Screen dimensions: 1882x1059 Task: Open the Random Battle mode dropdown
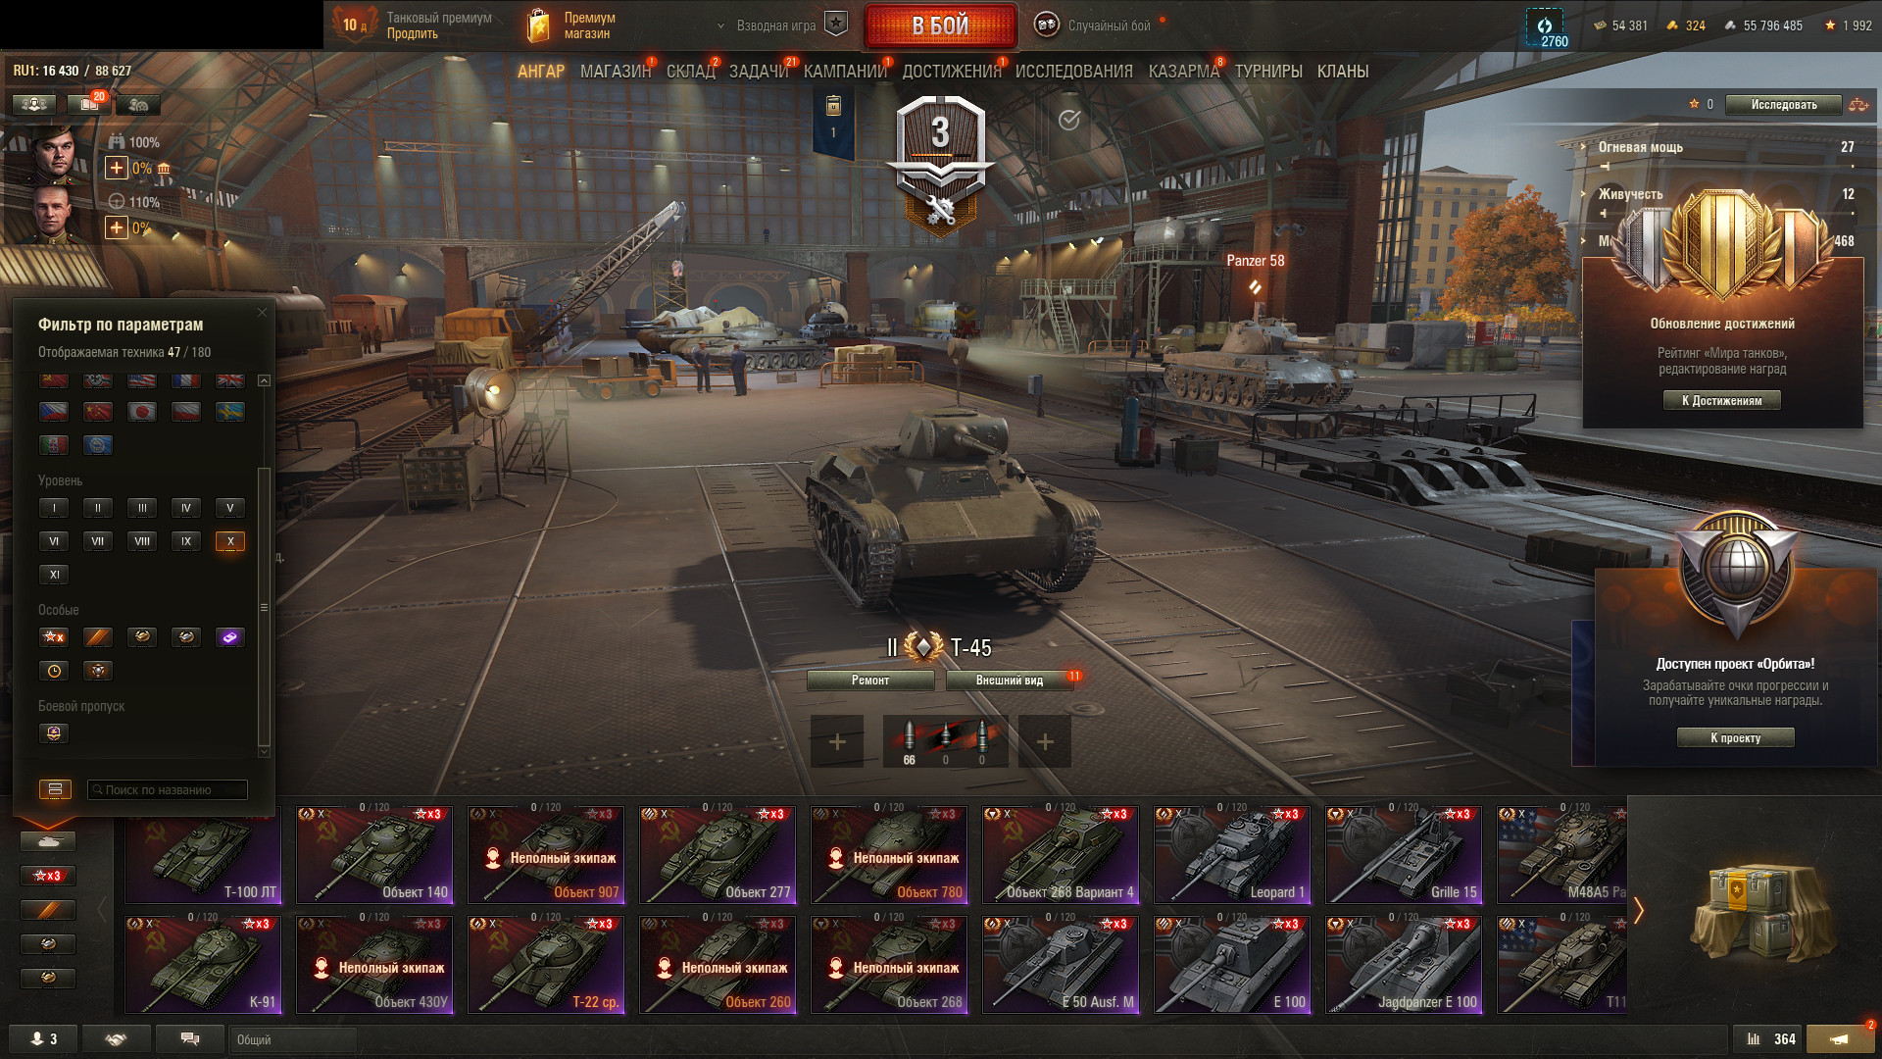(1098, 25)
